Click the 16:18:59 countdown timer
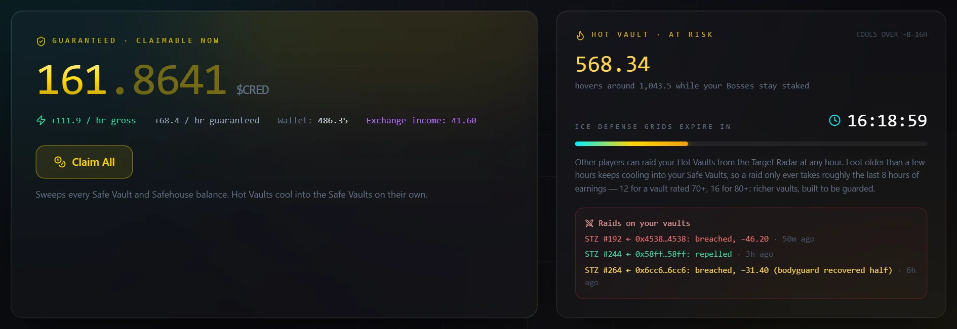The image size is (957, 329). [887, 120]
